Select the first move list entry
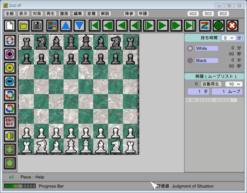 [211, 100]
